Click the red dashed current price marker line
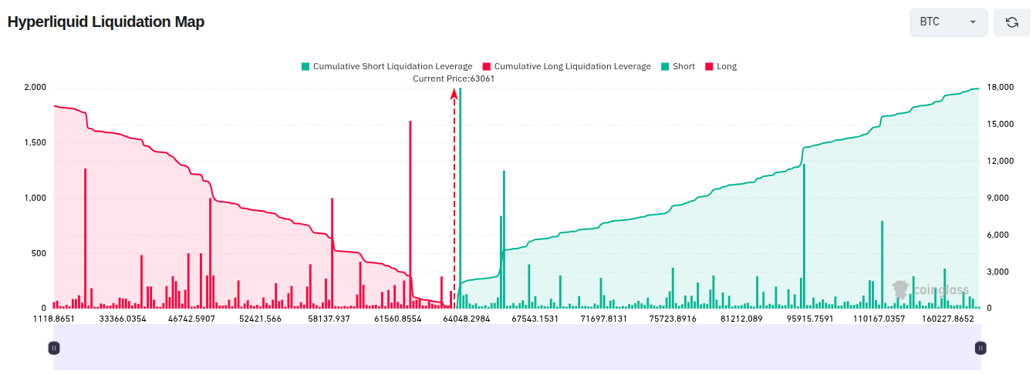 (454, 200)
